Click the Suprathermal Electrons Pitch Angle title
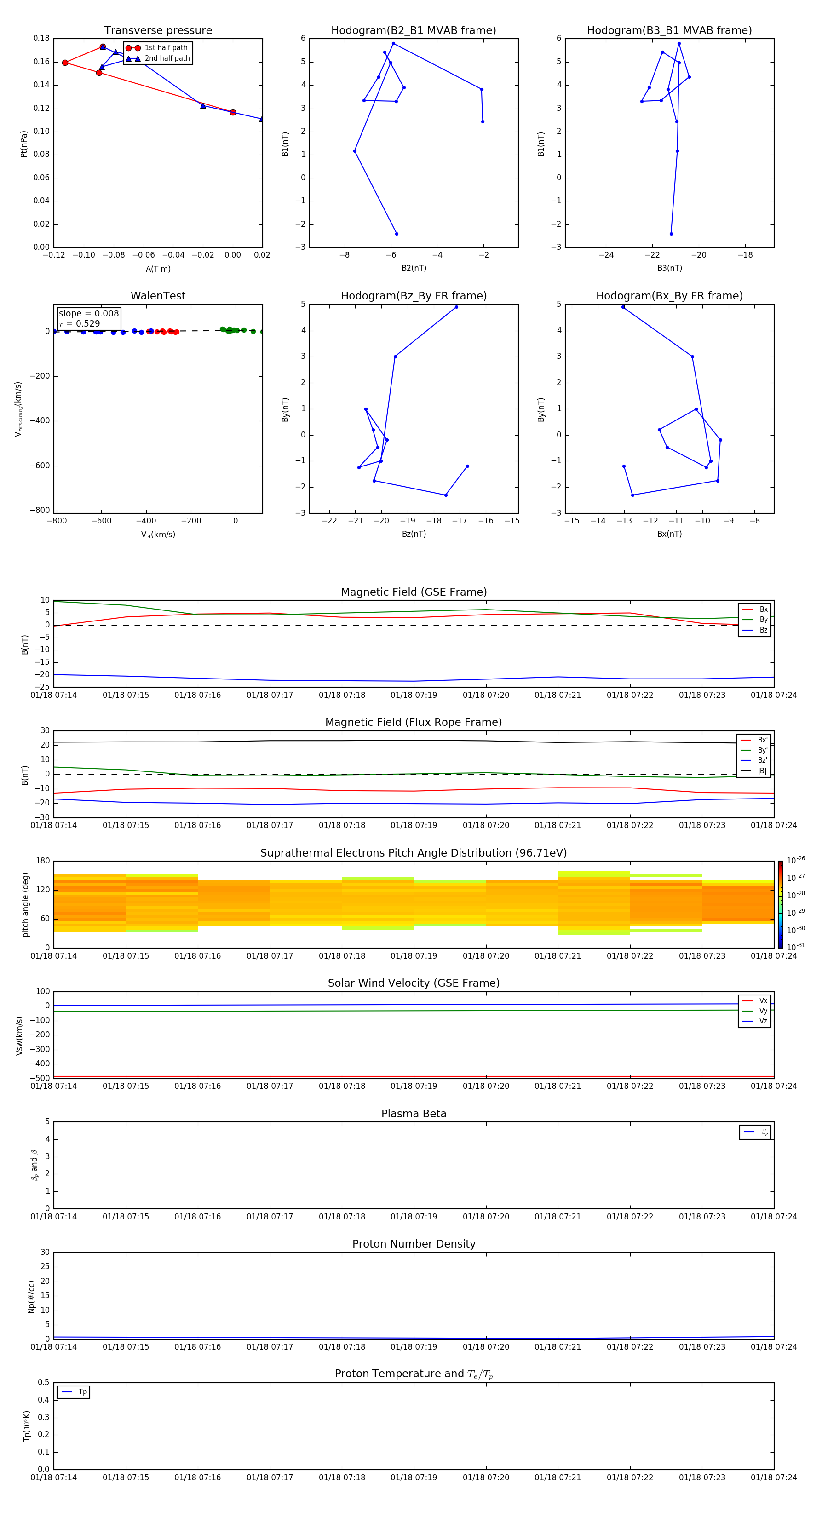The height and width of the screenshot is (1518, 828). coord(414,853)
